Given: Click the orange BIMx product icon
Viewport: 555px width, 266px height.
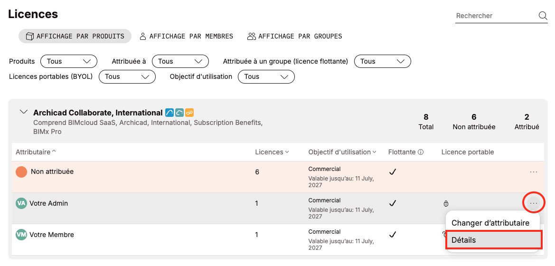Looking at the screenshot, I should click(190, 113).
